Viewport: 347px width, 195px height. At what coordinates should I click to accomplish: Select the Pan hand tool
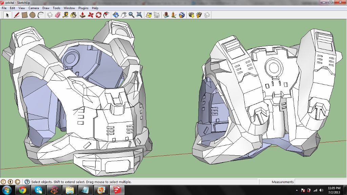pyautogui.click(x=124, y=15)
